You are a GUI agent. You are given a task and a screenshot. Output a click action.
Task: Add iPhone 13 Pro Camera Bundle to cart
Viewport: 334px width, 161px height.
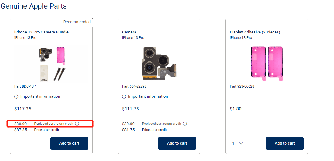(x=69, y=143)
